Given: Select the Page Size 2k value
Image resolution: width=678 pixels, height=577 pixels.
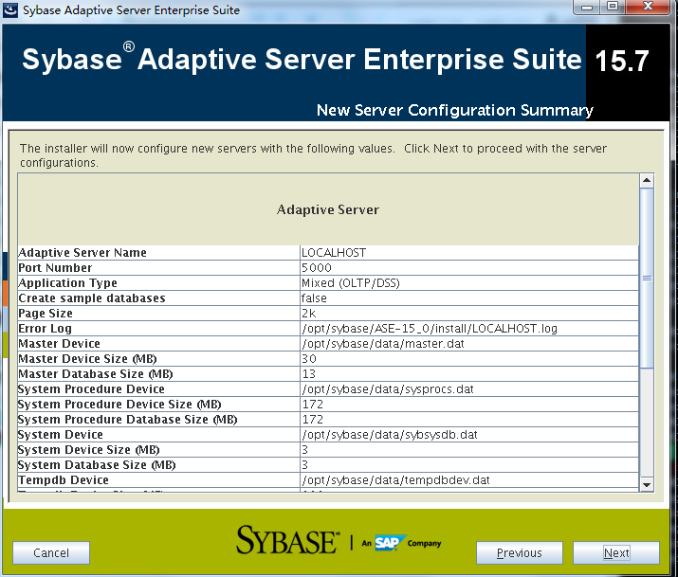Looking at the screenshot, I should [x=309, y=313].
